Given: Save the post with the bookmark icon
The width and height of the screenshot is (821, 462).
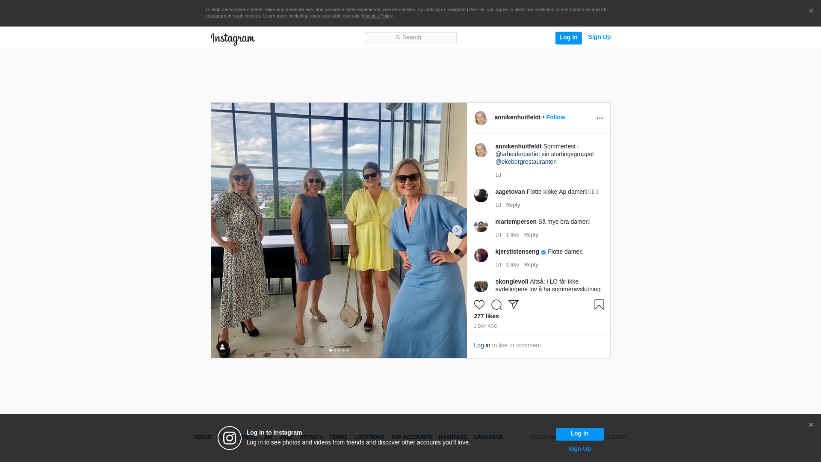Looking at the screenshot, I should point(599,305).
